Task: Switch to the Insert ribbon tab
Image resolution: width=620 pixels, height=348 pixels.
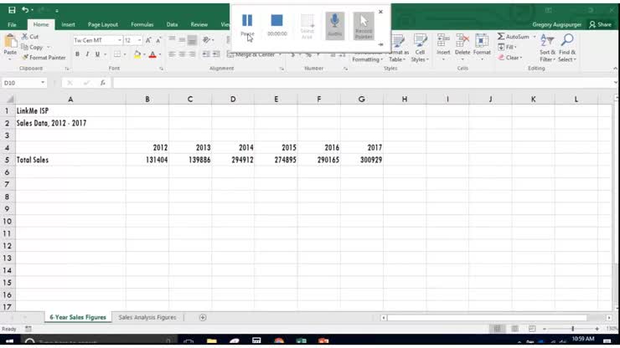Action: (x=68, y=24)
